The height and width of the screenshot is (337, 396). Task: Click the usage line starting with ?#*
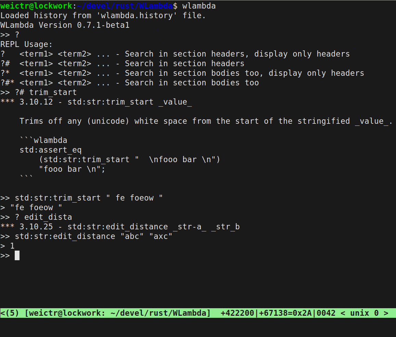pyautogui.click(x=130, y=83)
